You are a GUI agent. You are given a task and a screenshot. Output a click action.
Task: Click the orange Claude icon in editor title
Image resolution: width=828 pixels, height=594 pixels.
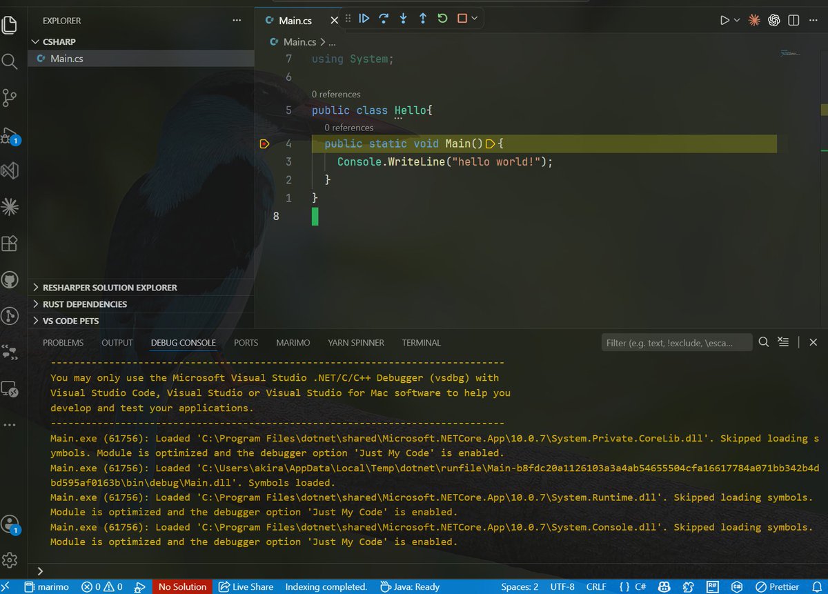[x=754, y=21]
